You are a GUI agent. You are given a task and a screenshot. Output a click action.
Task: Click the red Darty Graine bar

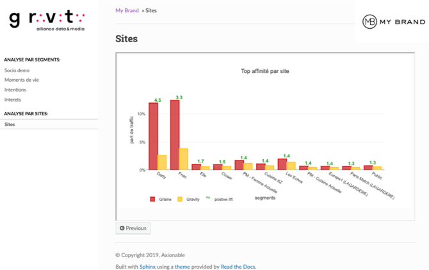154,136
